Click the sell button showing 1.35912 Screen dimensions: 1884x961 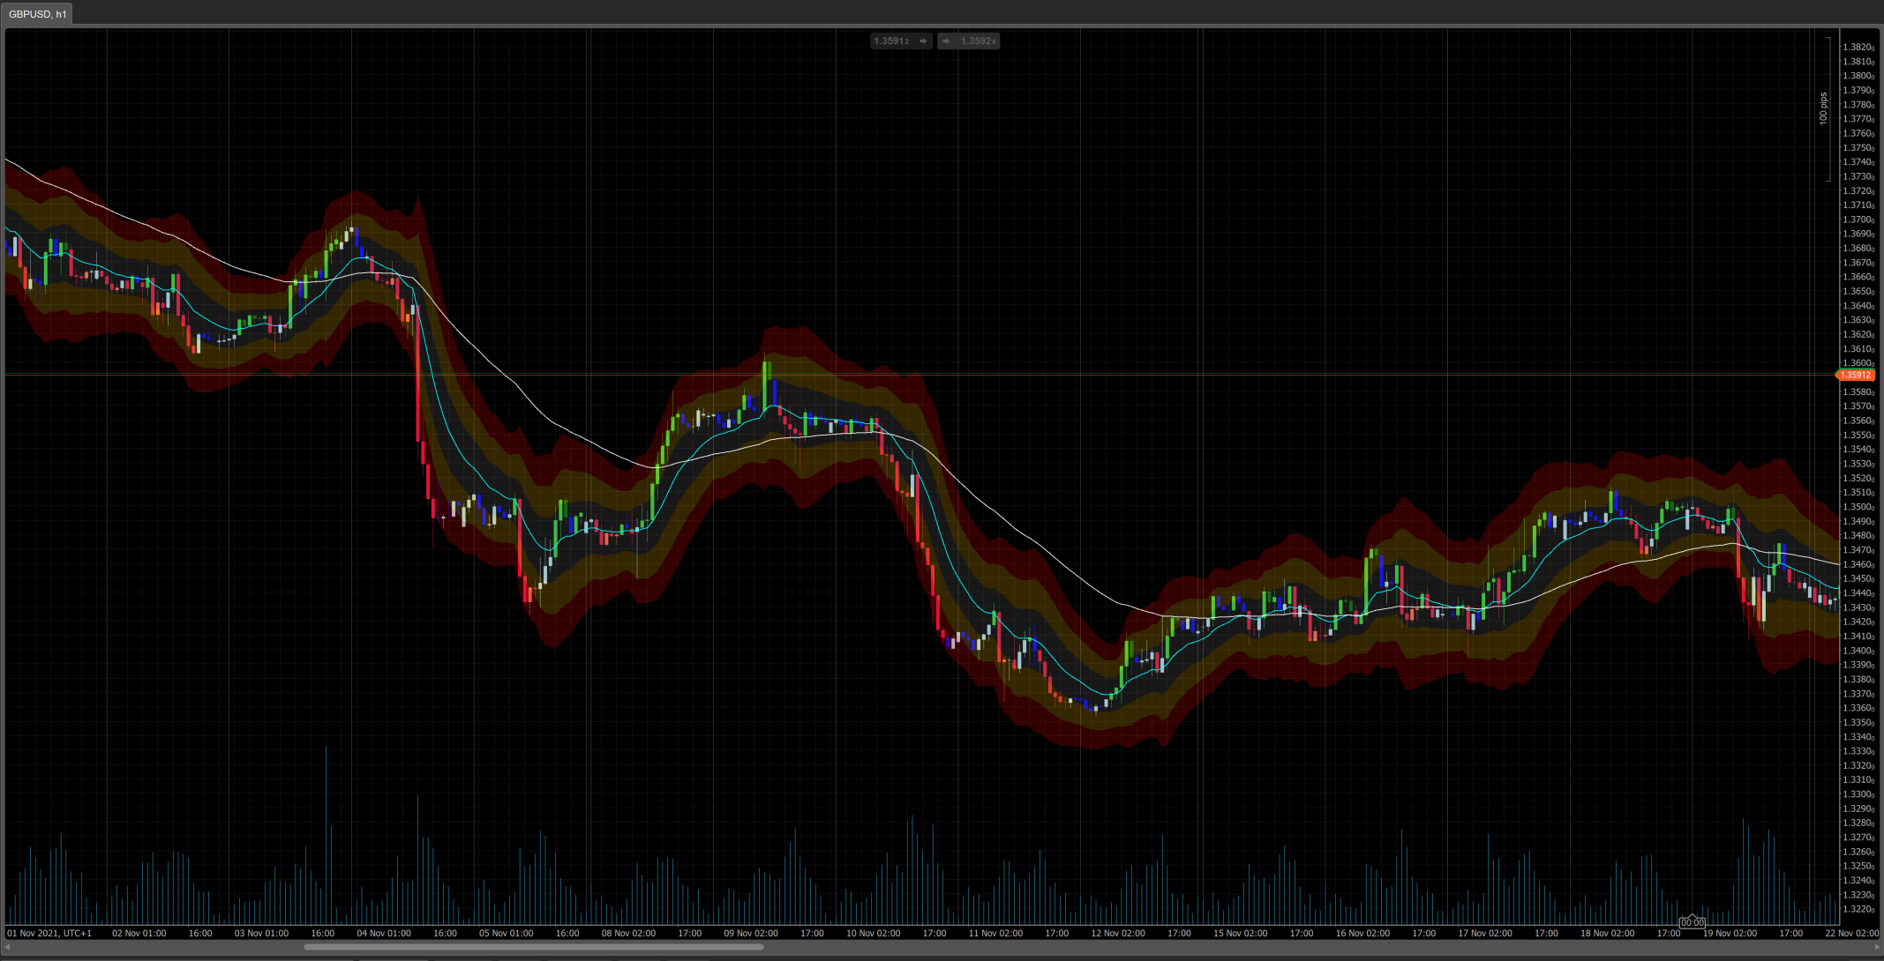pyautogui.click(x=901, y=41)
